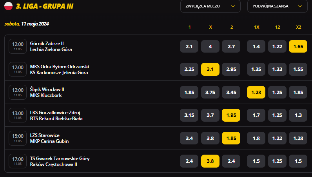Click the 3. Liga - Grupa III heading
This screenshot has height=177, width=312.
coord(45,6)
